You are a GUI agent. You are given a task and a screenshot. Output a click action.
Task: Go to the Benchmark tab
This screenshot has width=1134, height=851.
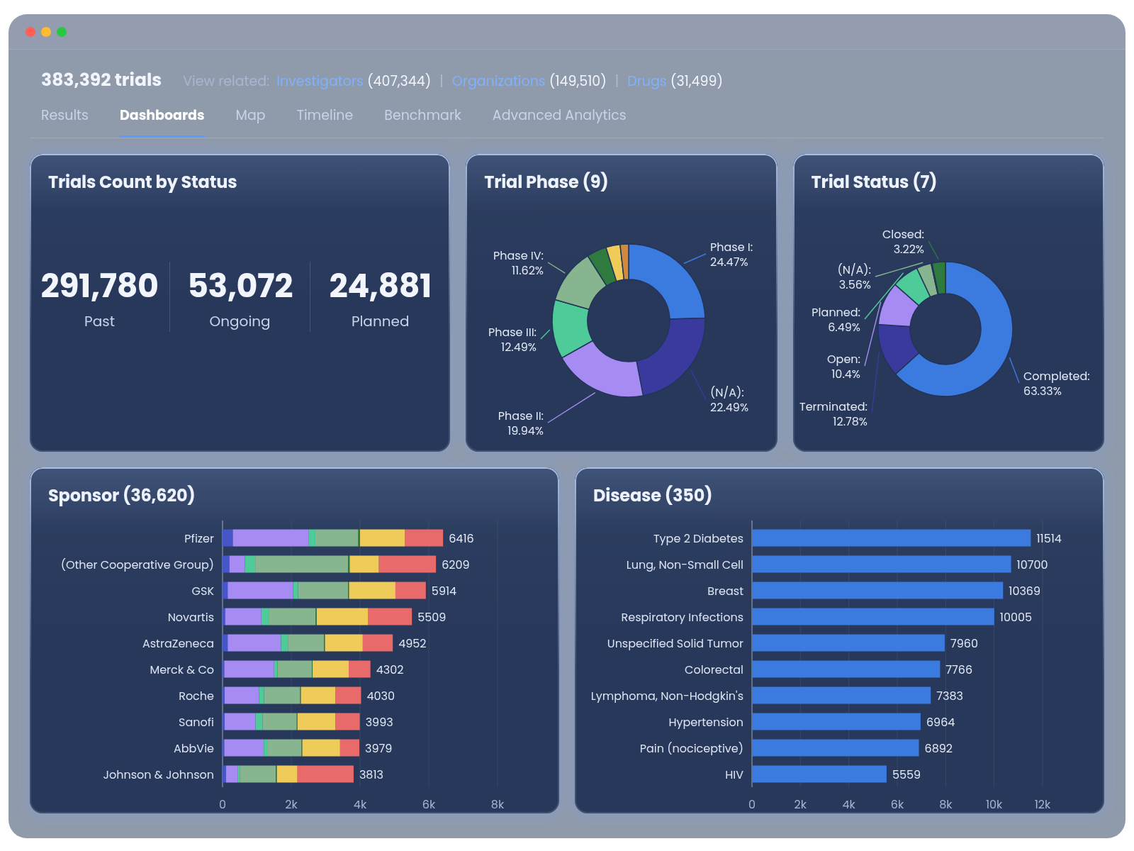[422, 115]
